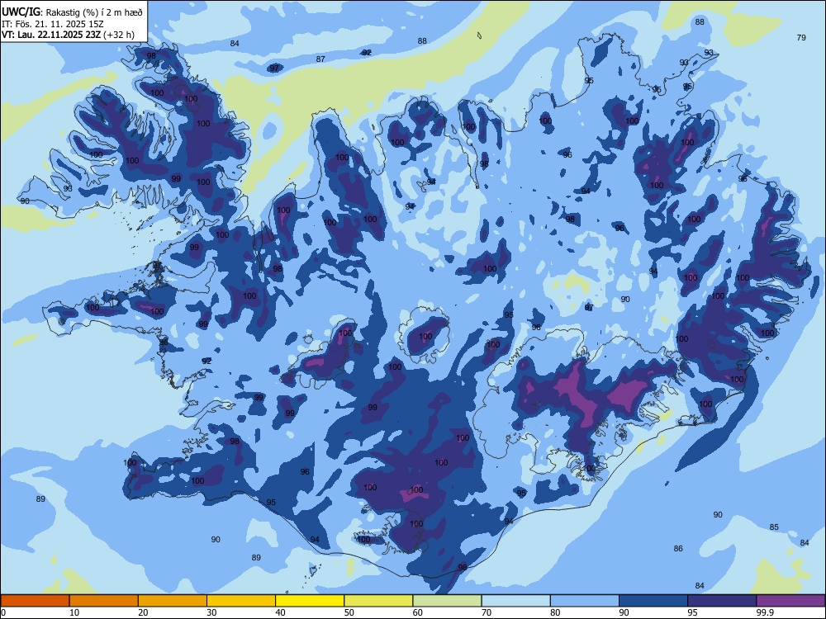Click the "79" humidity value on the map
The height and width of the screenshot is (619, 826).
(x=801, y=37)
